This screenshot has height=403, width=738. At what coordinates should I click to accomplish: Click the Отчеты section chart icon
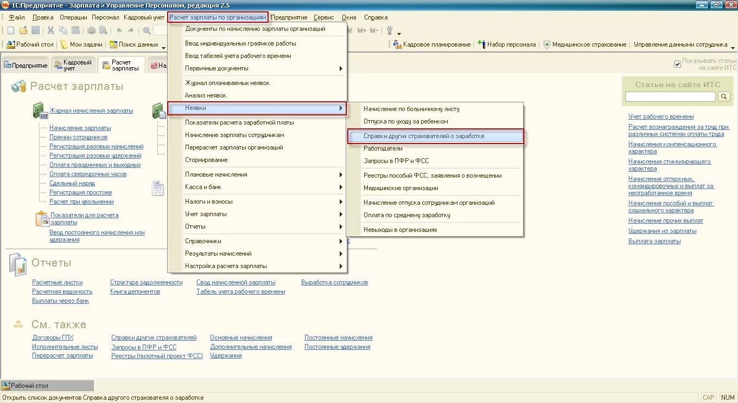[18, 264]
